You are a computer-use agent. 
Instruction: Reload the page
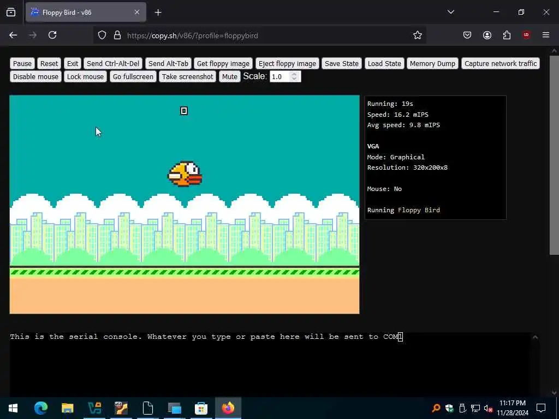point(52,35)
